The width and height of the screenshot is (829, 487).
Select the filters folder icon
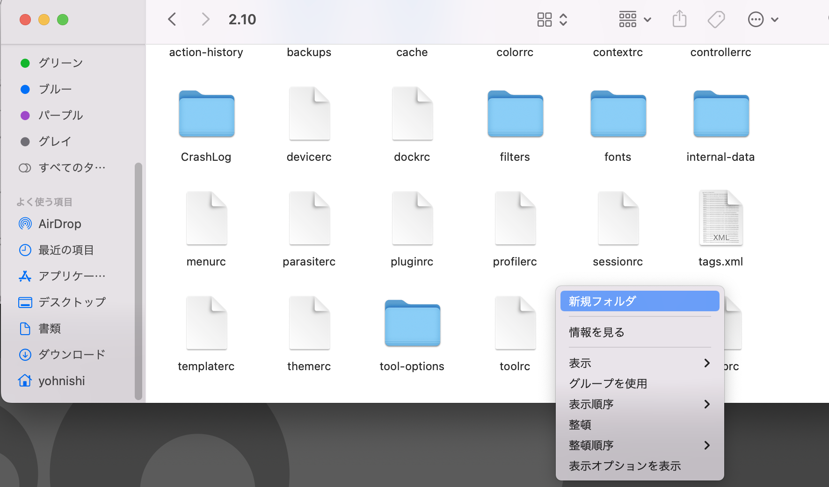pos(515,114)
